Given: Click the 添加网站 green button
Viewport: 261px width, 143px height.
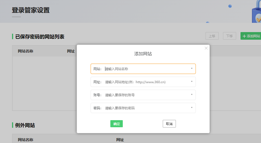Looking at the screenshot, I should pyautogui.click(x=251, y=36).
